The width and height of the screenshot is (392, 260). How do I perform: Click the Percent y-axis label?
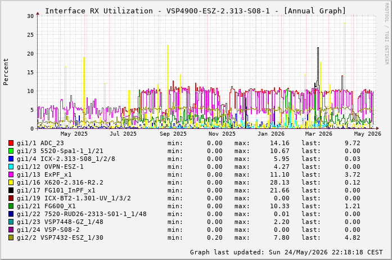click(6, 72)
